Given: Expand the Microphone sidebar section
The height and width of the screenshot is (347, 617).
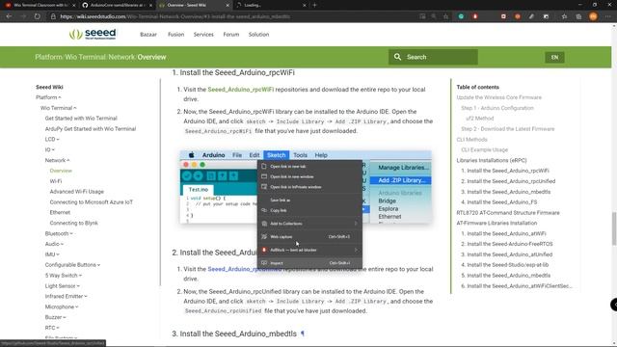Looking at the screenshot, I should [x=62, y=307].
